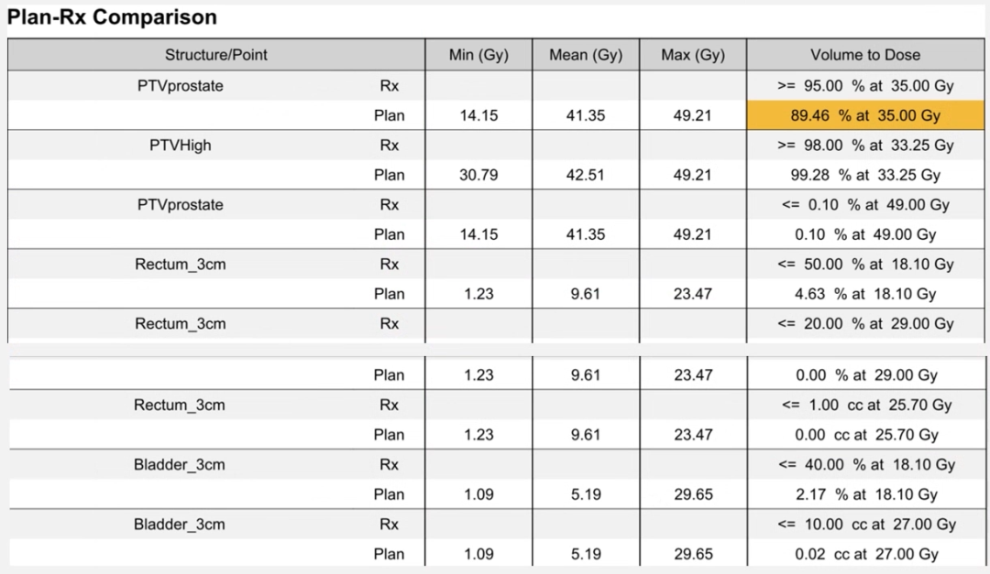Select the Mean (Gy) column header
990x574 pixels.
point(586,55)
